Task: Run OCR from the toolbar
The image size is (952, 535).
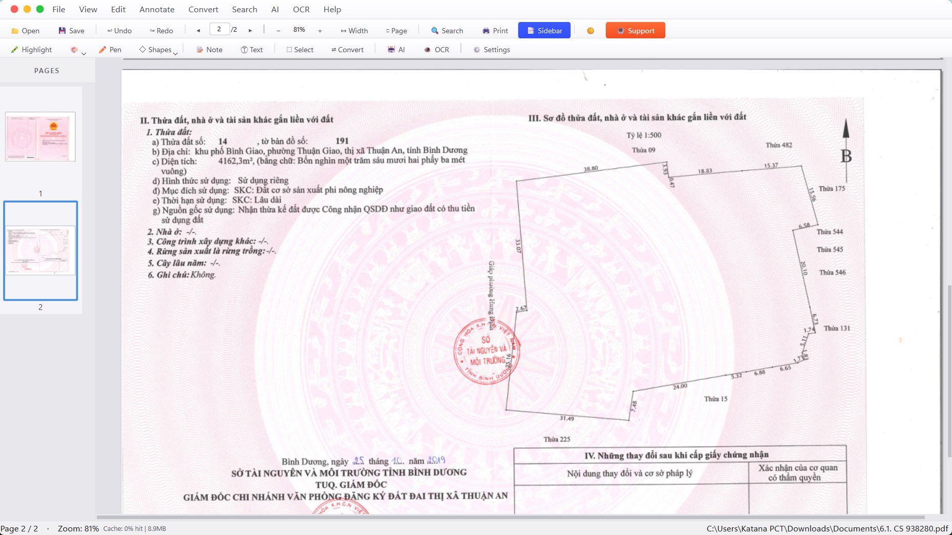Action: [x=437, y=50]
